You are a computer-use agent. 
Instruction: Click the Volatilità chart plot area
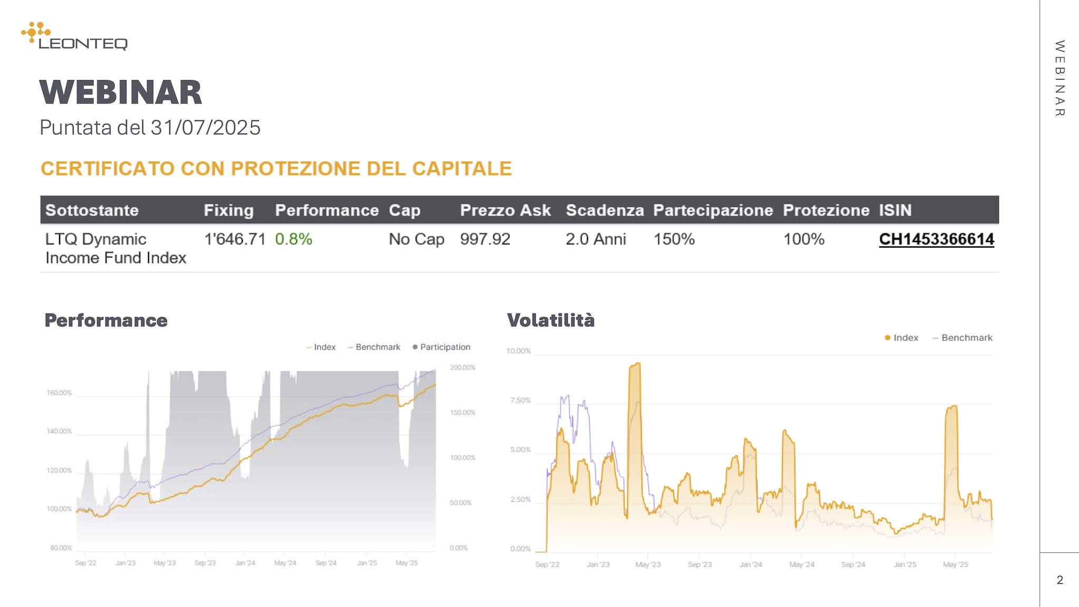tap(764, 453)
